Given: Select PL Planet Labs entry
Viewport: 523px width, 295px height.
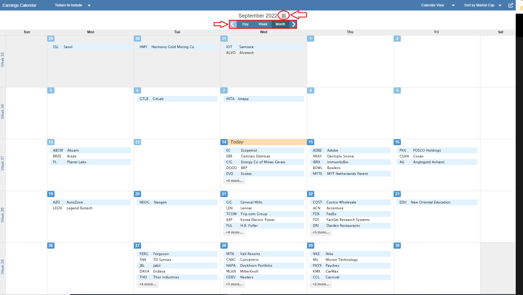Looking at the screenshot, I should pos(90,162).
